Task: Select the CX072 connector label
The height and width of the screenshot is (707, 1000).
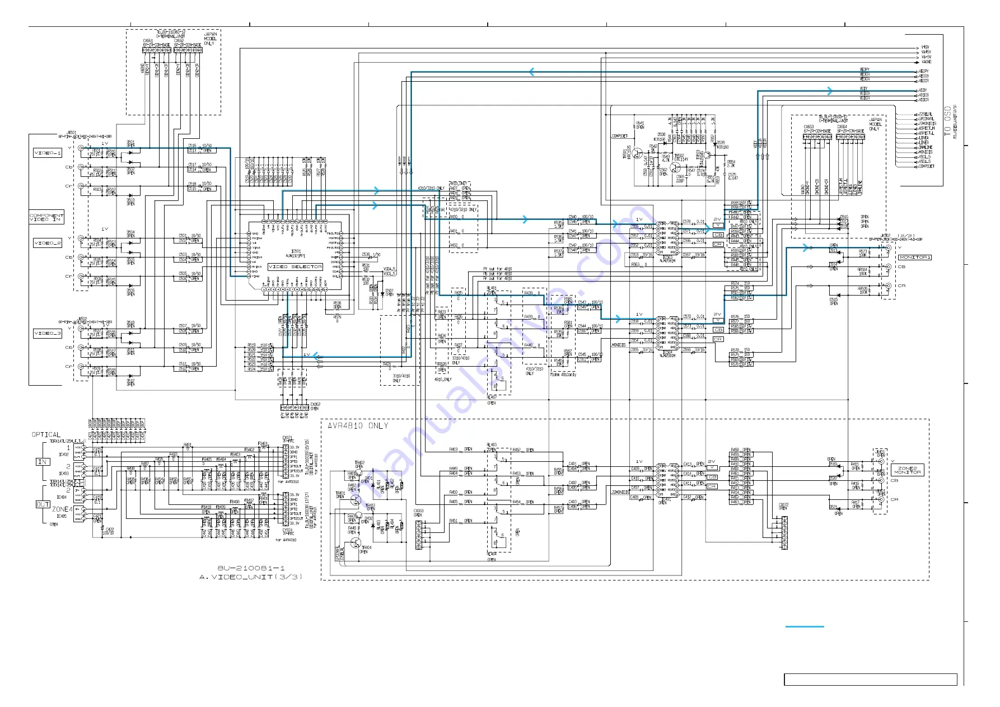Action: pyautogui.click(x=783, y=504)
